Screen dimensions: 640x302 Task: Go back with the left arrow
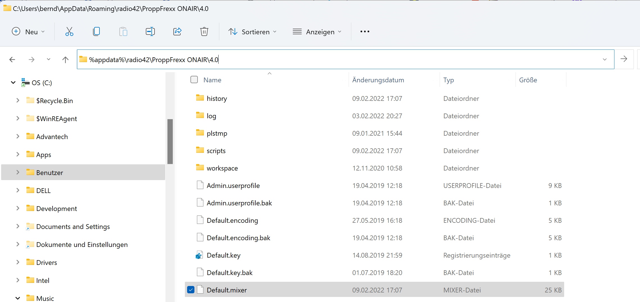coord(12,60)
